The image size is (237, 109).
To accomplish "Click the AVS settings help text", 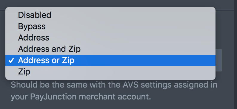I will [114, 91].
